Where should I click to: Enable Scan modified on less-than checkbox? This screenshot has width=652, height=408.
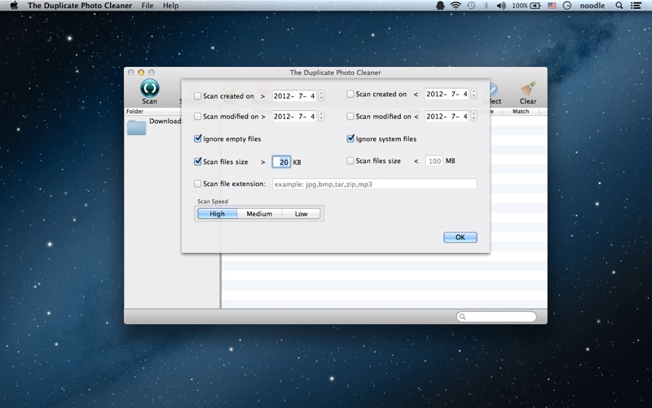tap(350, 116)
